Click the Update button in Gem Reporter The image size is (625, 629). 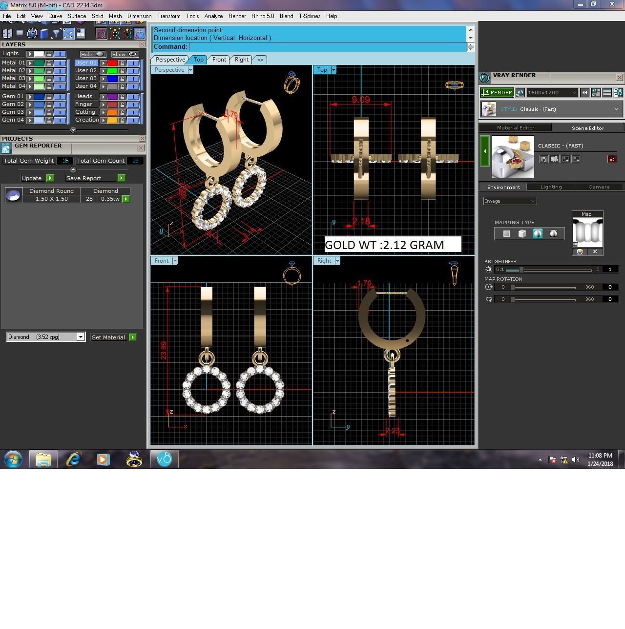click(37, 178)
